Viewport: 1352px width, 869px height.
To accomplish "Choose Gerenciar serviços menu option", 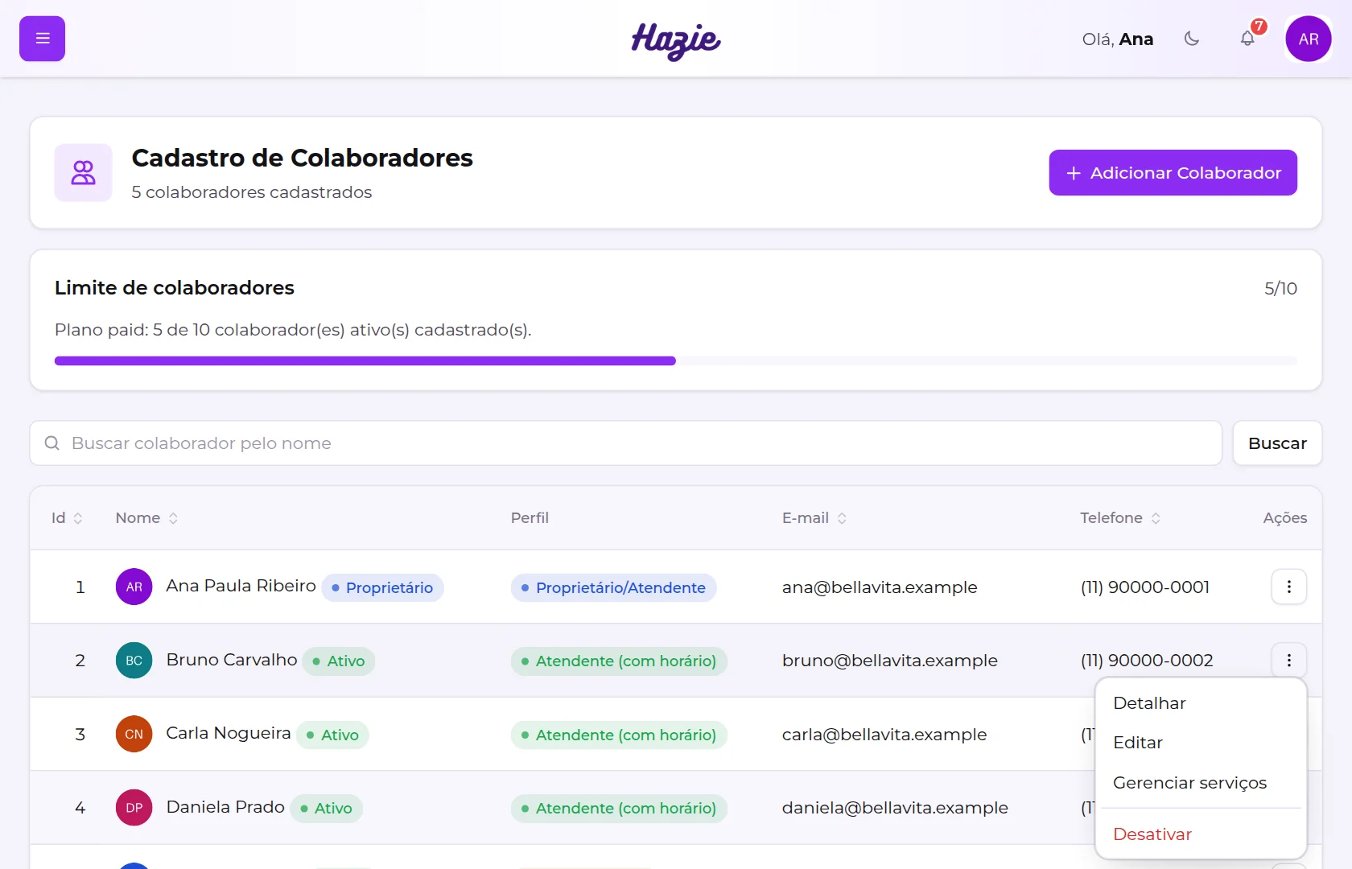I will (x=1201, y=783).
